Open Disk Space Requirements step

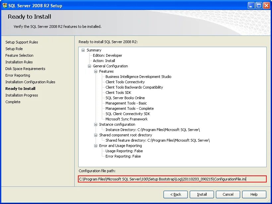coord(25,69)
